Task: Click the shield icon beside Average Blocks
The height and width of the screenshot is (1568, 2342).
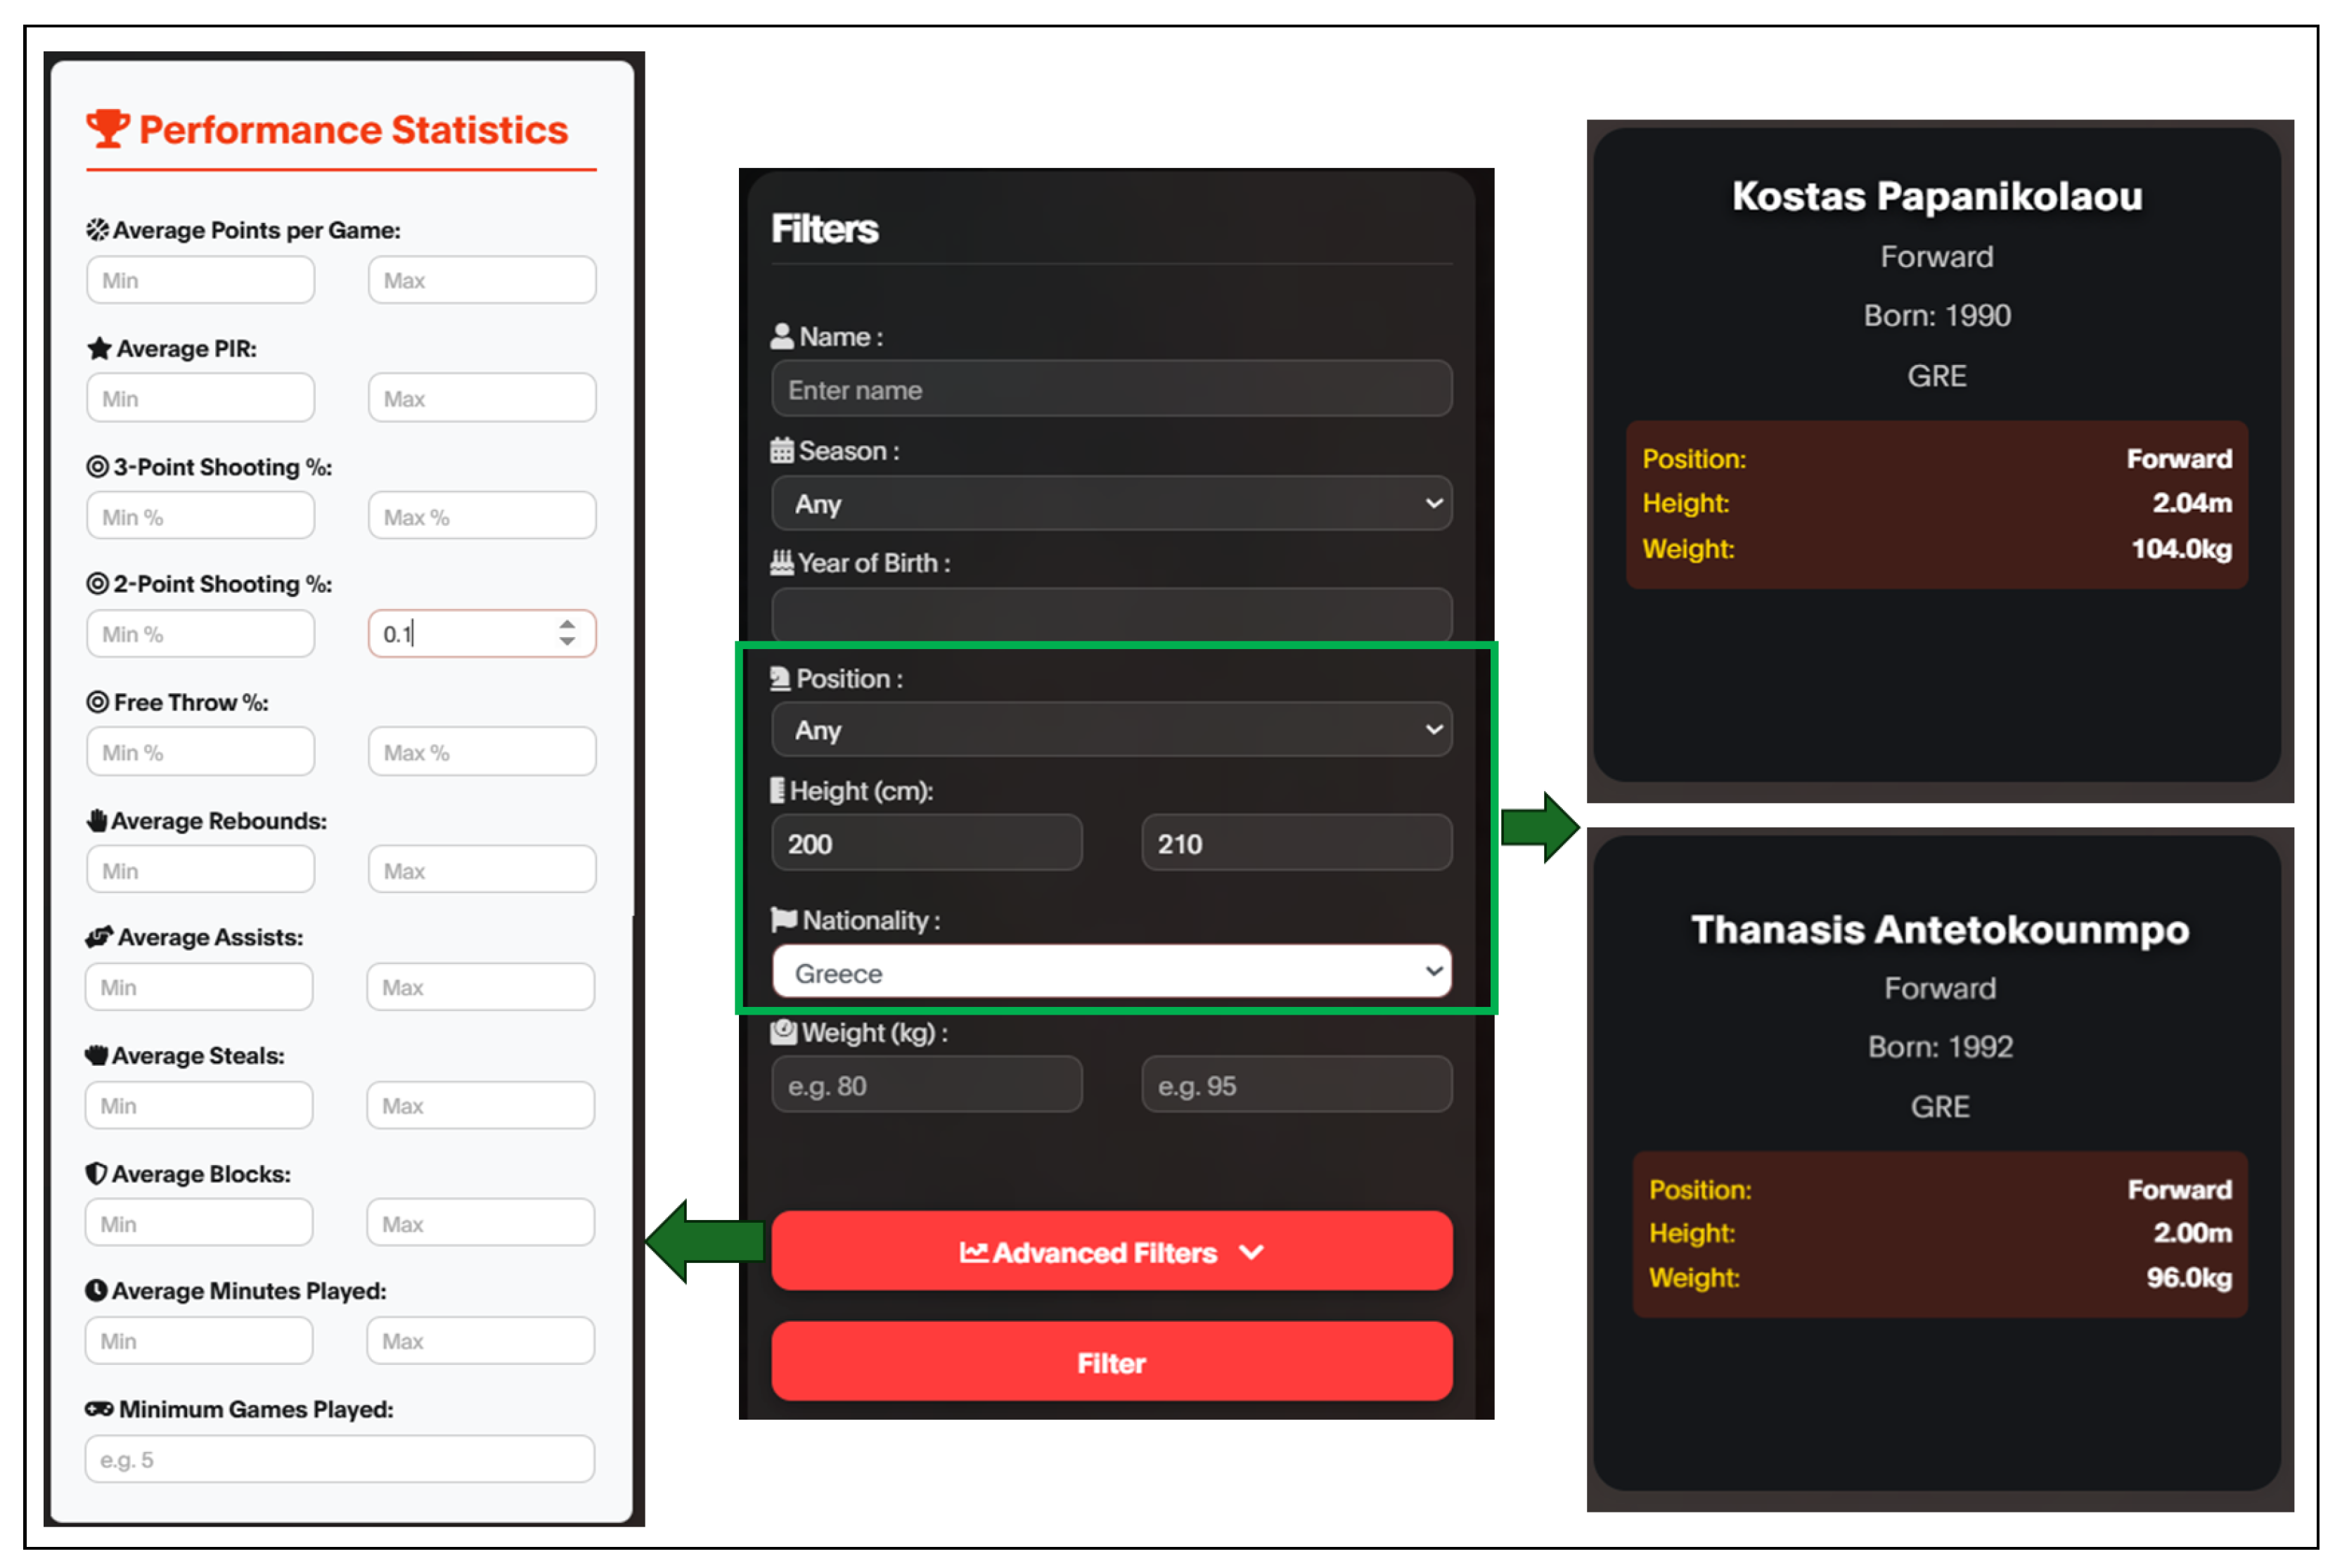Action: coord(96,1173)
